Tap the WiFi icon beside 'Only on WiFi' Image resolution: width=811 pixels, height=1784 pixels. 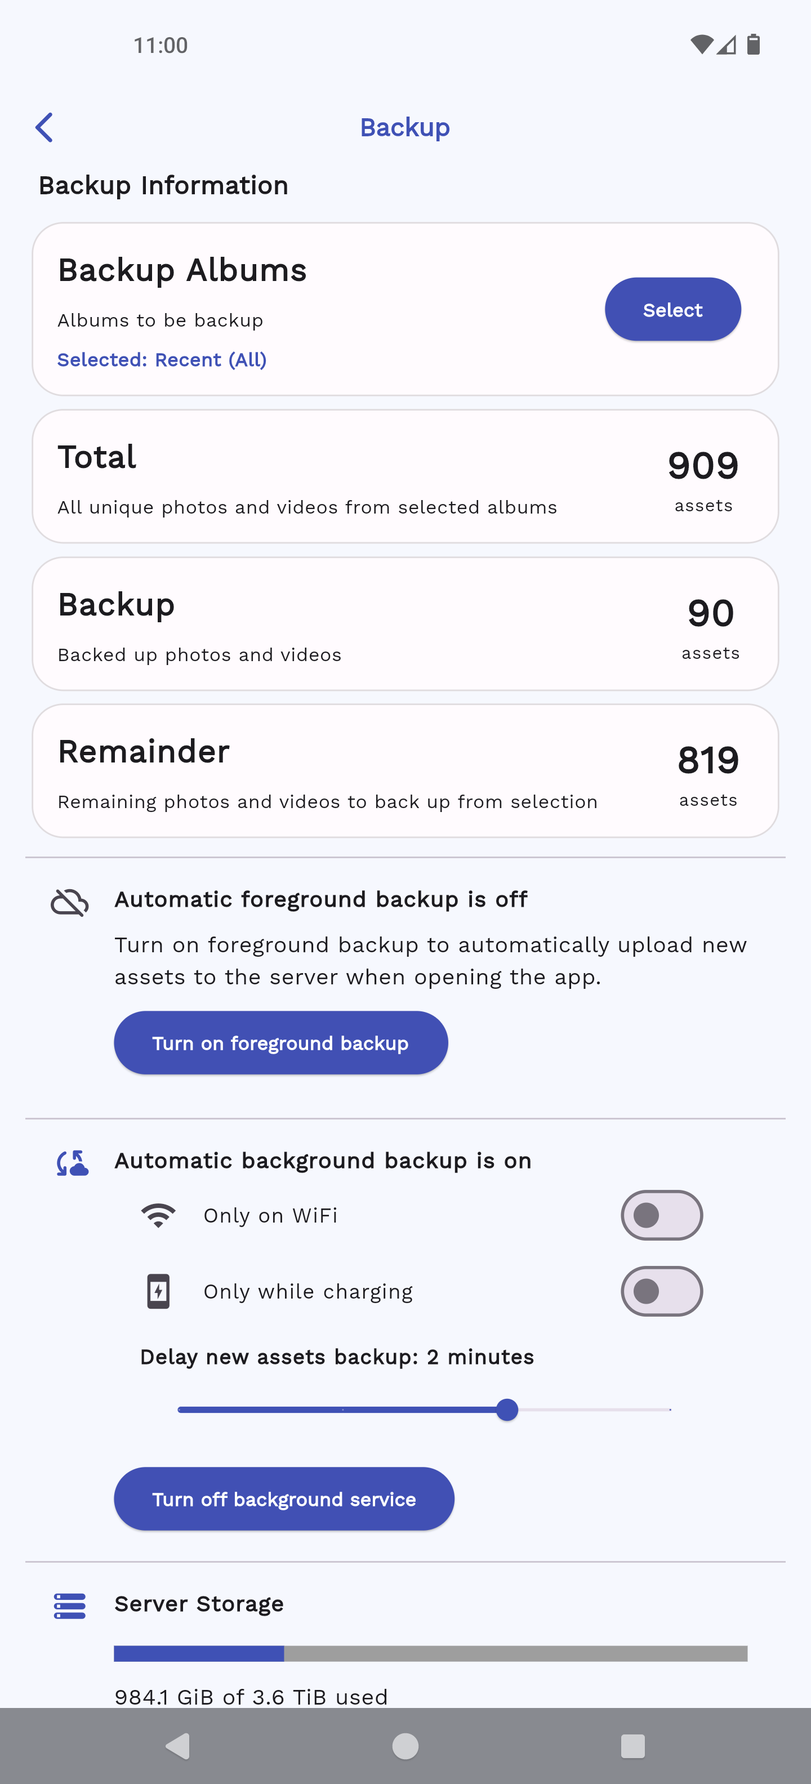159,1215
